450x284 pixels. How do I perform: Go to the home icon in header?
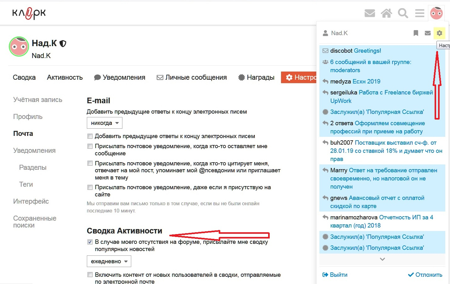tap(386, 13)
